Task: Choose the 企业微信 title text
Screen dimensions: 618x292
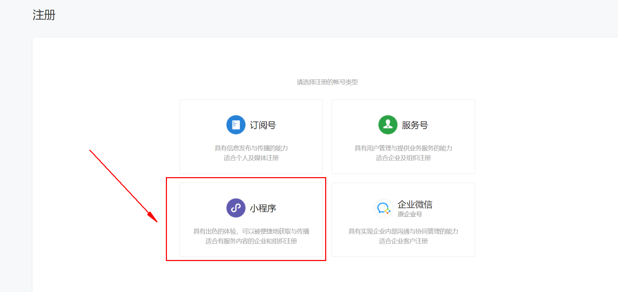Action: coord(415,204)
